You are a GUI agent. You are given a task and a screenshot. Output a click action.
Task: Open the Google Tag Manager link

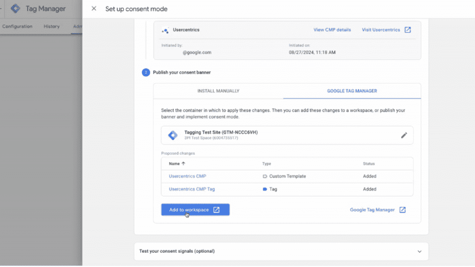[x=372, y=210]
